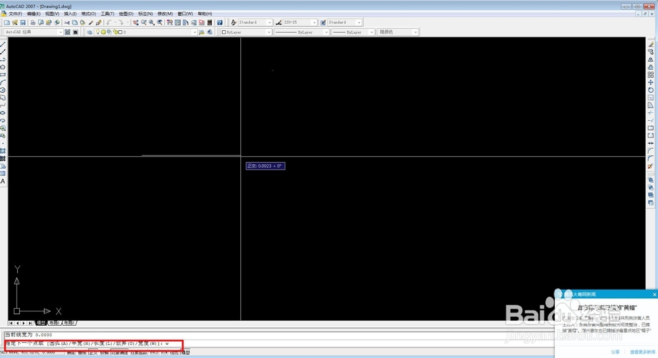Open the Text Style manager icon
Screen dimensions: 658x358
[x=234, y=22]
